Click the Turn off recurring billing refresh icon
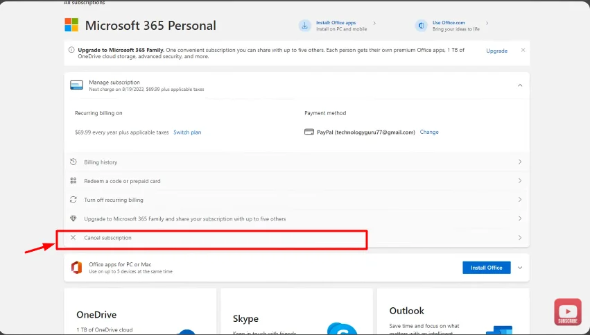 coord(73,200)
